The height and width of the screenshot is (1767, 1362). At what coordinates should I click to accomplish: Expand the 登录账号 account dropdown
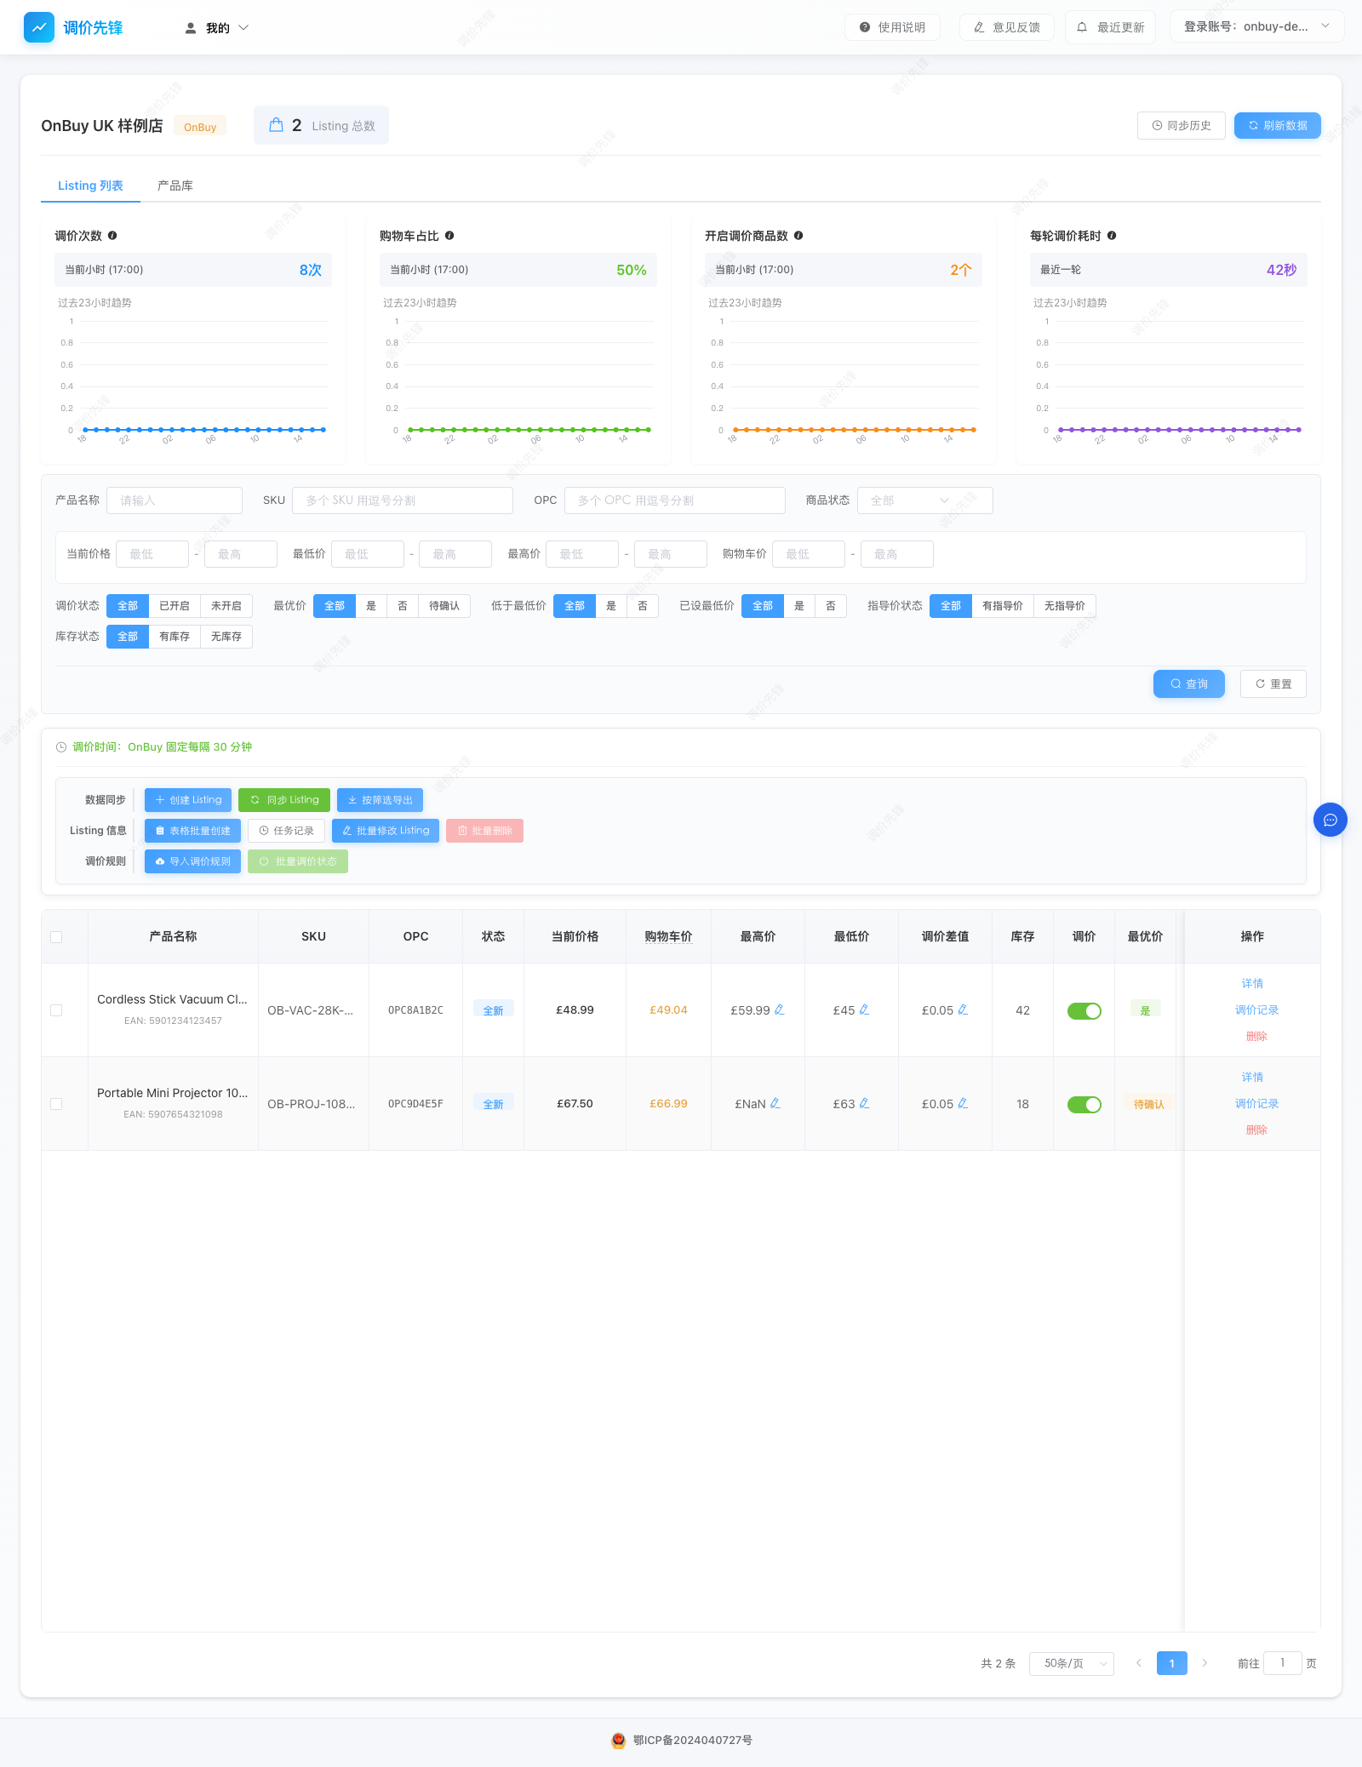pos(1256,26)
